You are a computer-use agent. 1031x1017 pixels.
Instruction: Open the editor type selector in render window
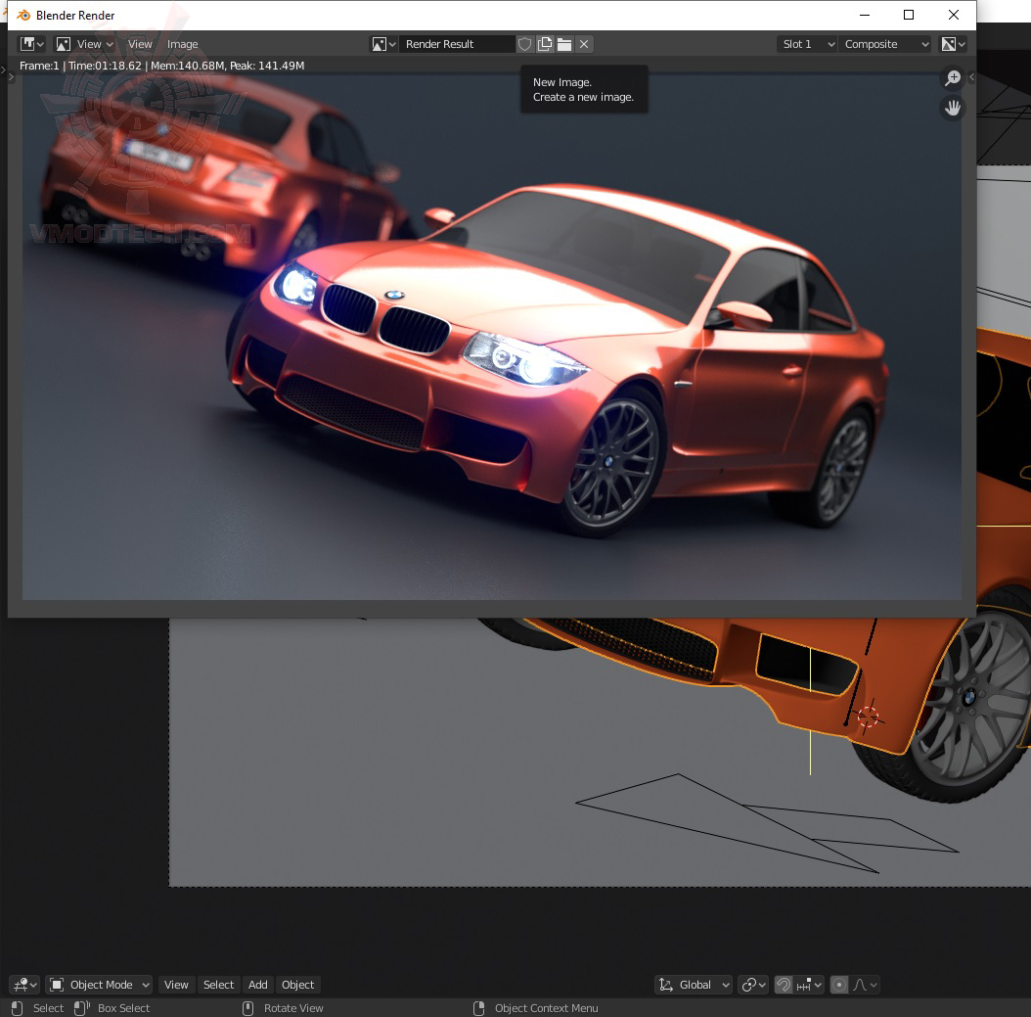[x=31, y=44]
